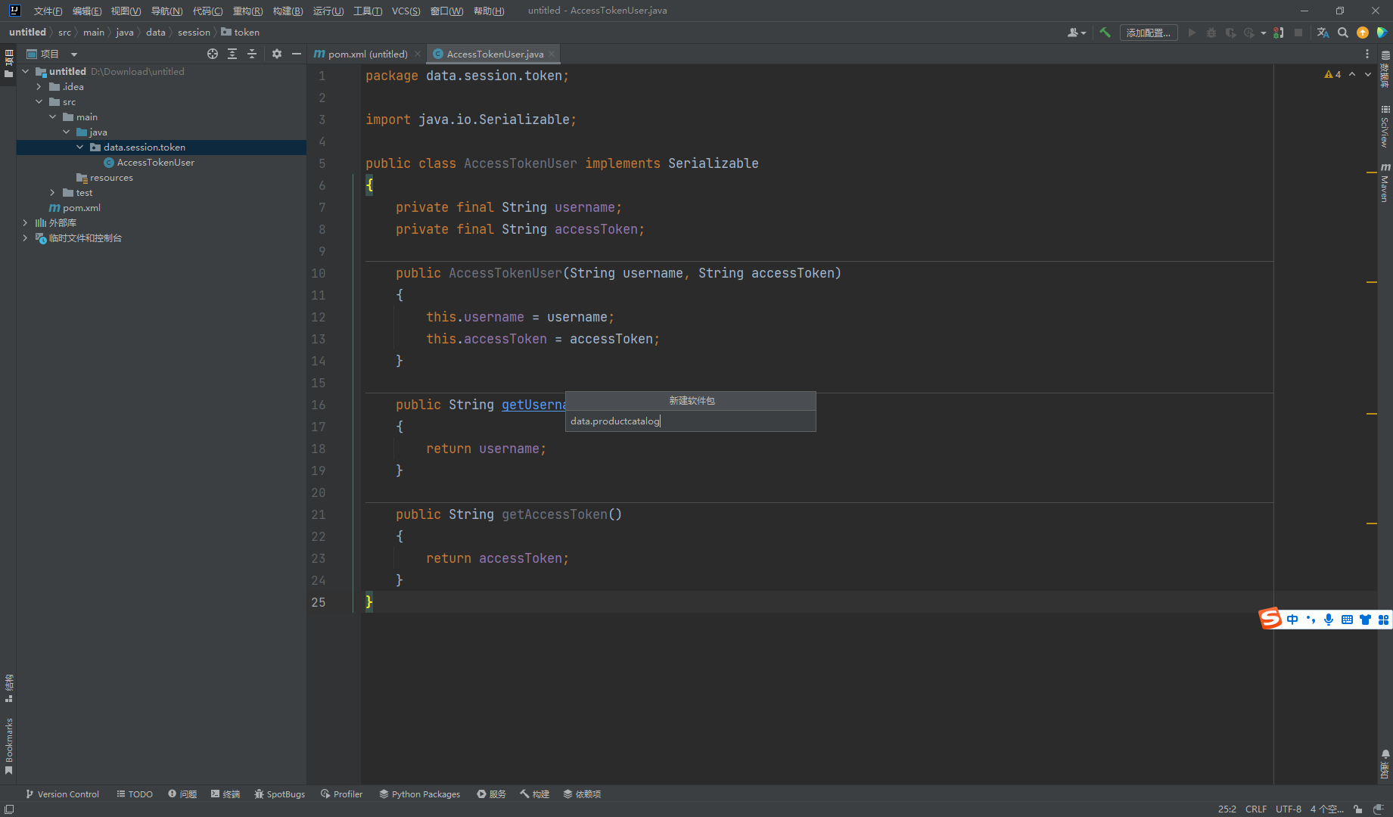Click the UTF-8 encoding in status bar
The height and width of the screenshot is (817, 1393).
[x=1288, y=809]
